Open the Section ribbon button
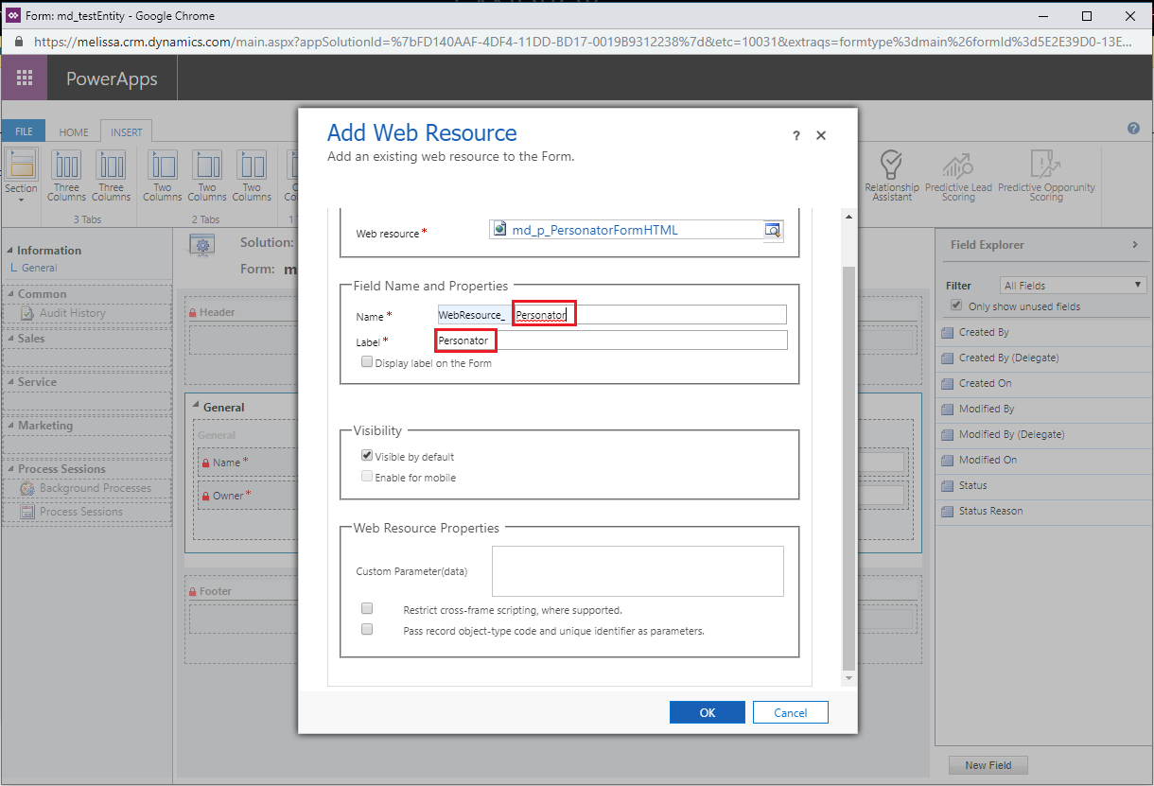1154x786 pixels. coord(21,176)
